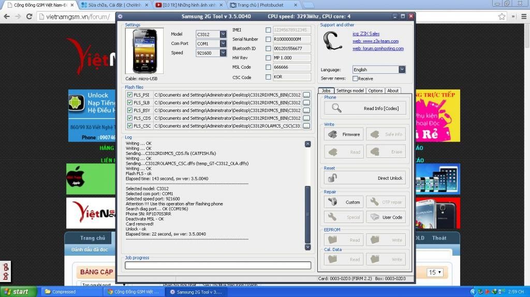Open www.z3x-team.com link

(x=375, y=41)
